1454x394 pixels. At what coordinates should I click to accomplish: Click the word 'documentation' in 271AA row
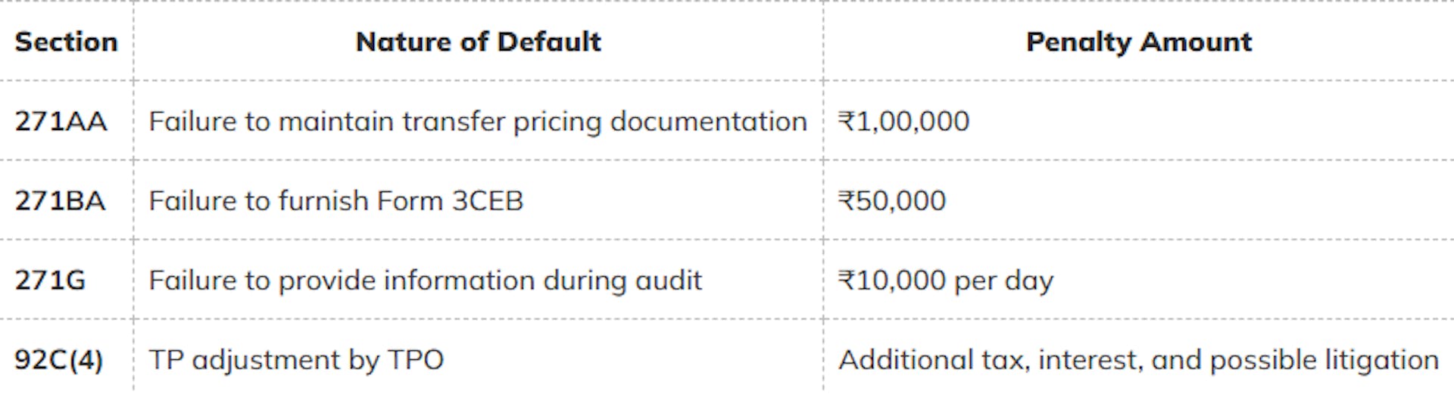tap(708, 122)
